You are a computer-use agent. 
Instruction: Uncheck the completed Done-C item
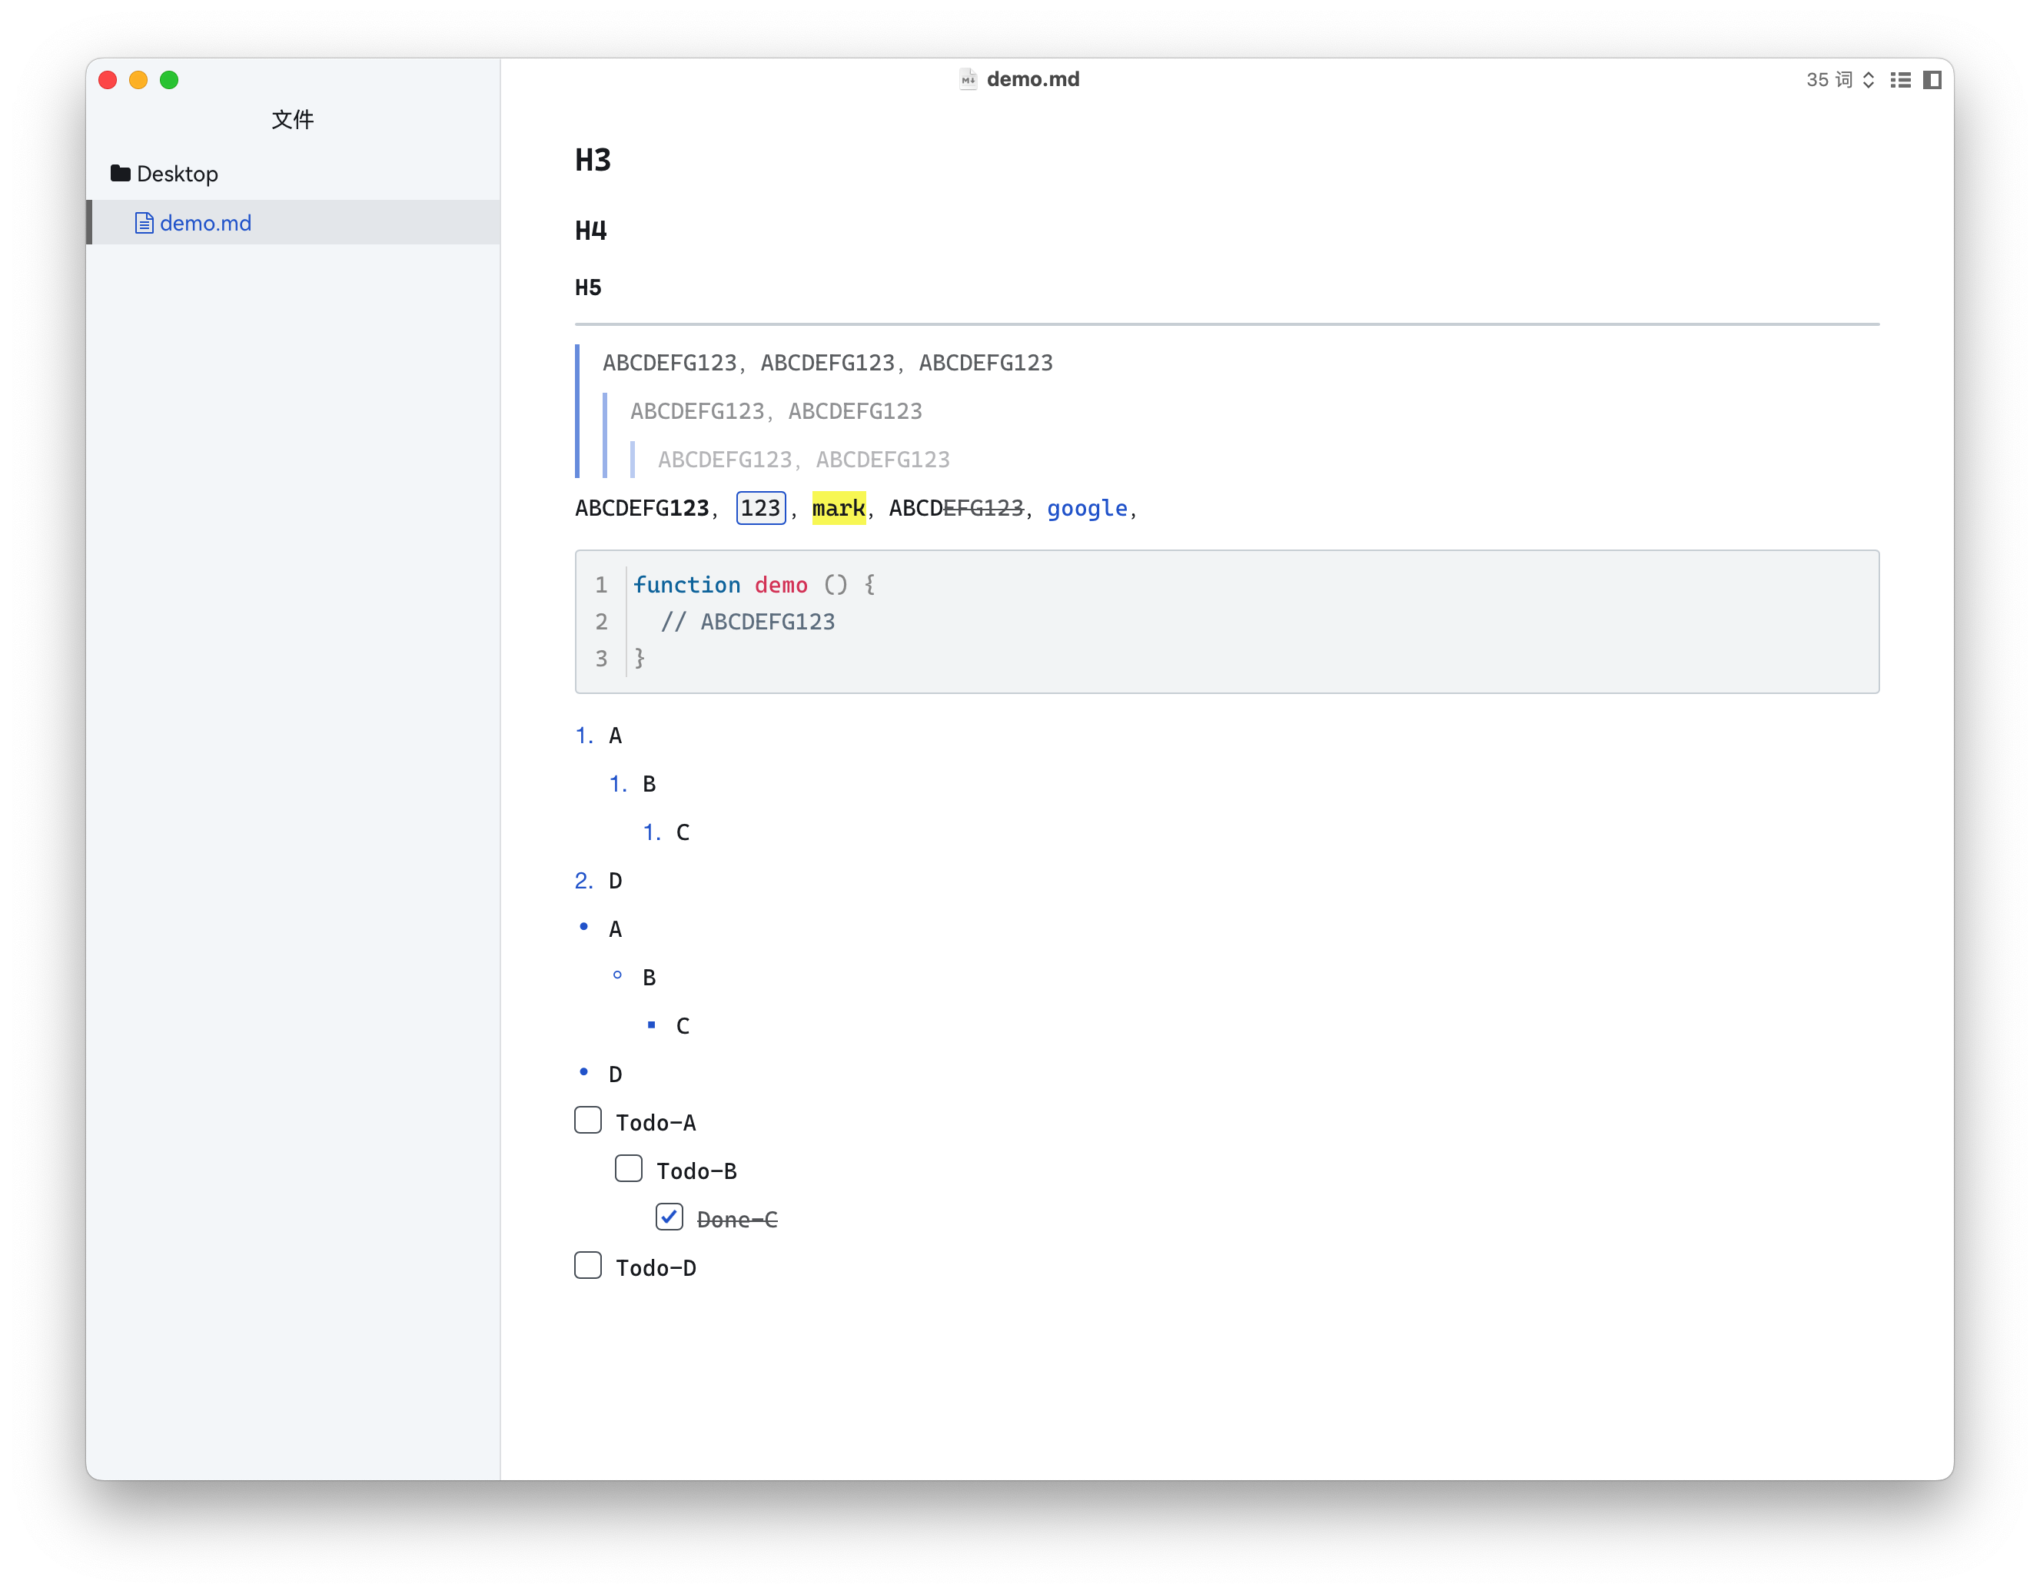[x=669, y=1217]
